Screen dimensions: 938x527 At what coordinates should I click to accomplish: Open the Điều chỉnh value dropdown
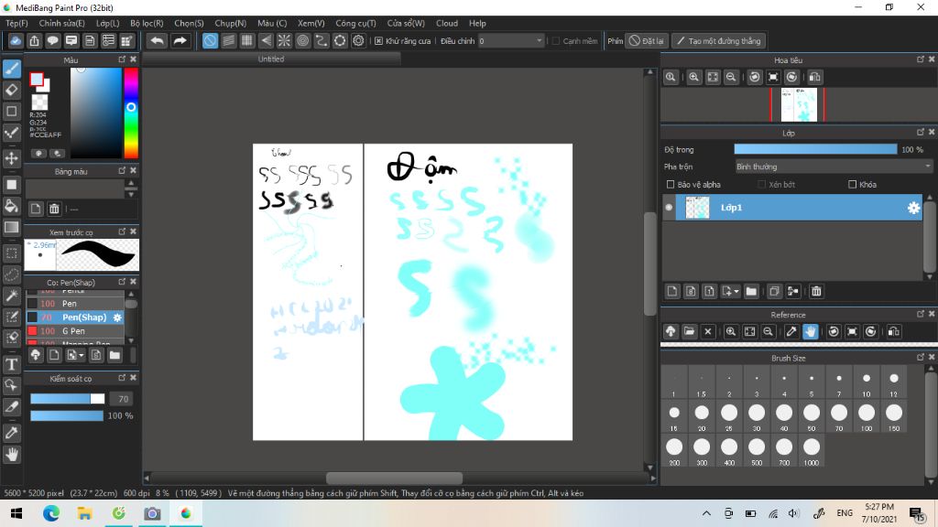[x=511, y=40]
